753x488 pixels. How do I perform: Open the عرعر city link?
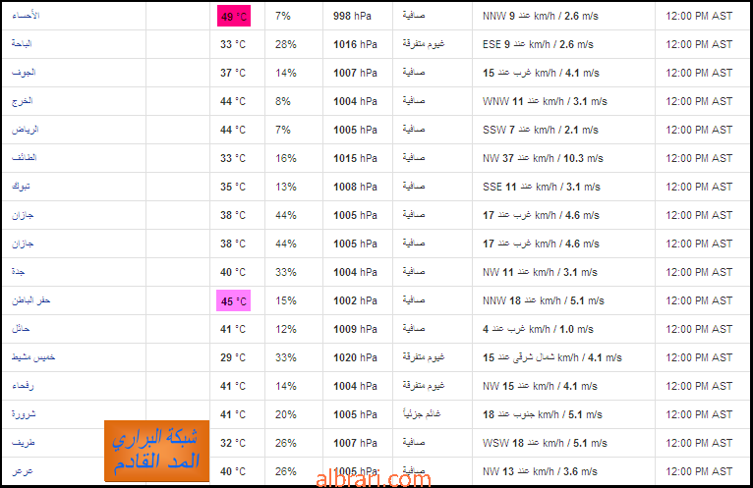pos(23,471)
